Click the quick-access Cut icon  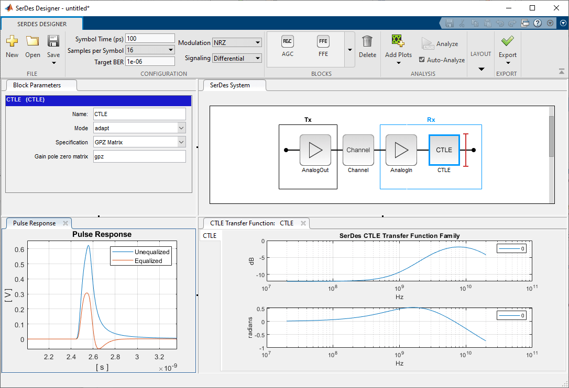click(x=462, y=23)
